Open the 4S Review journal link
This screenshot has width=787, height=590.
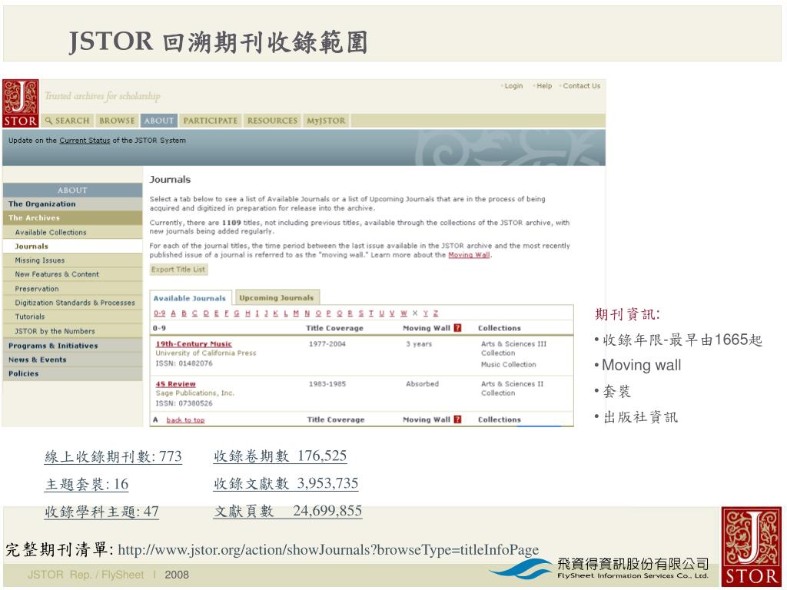[176, 384]
